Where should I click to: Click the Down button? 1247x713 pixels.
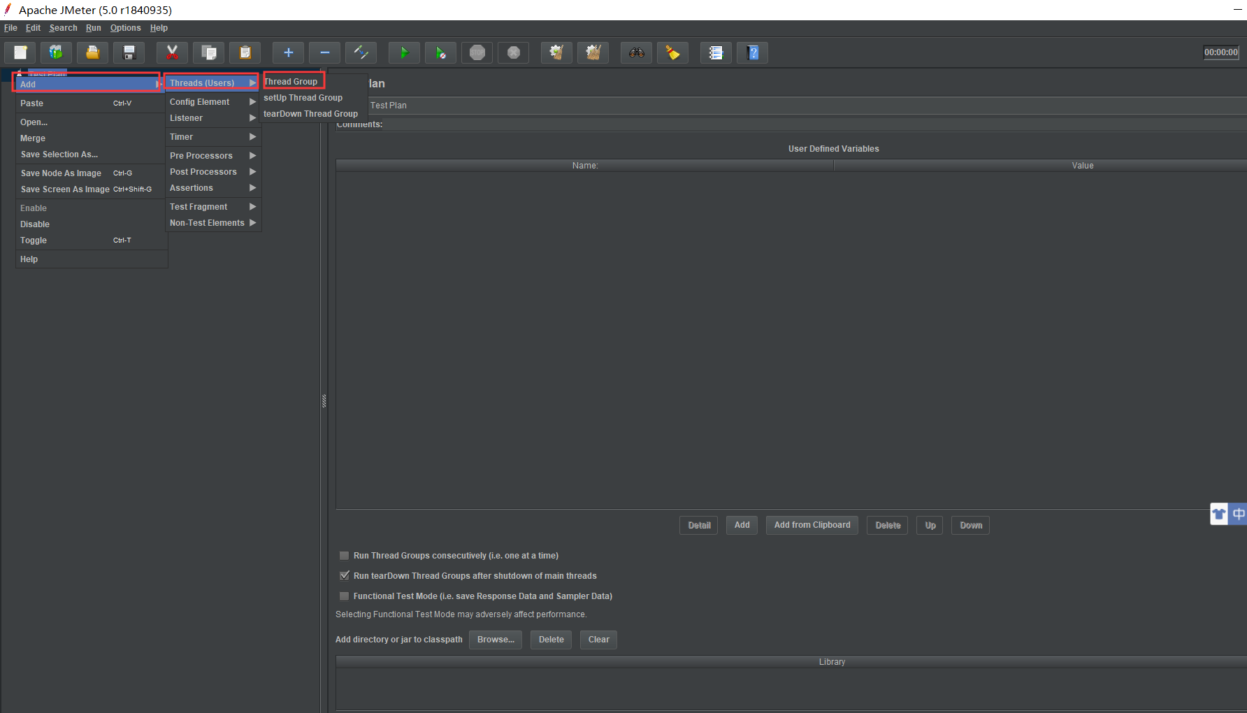point(971,525)
